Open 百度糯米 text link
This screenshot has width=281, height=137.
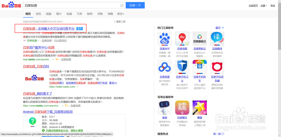pos(182,117)
